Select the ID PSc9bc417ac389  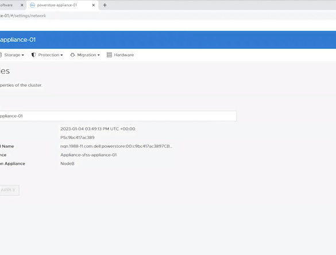click(x=78, y=137)
